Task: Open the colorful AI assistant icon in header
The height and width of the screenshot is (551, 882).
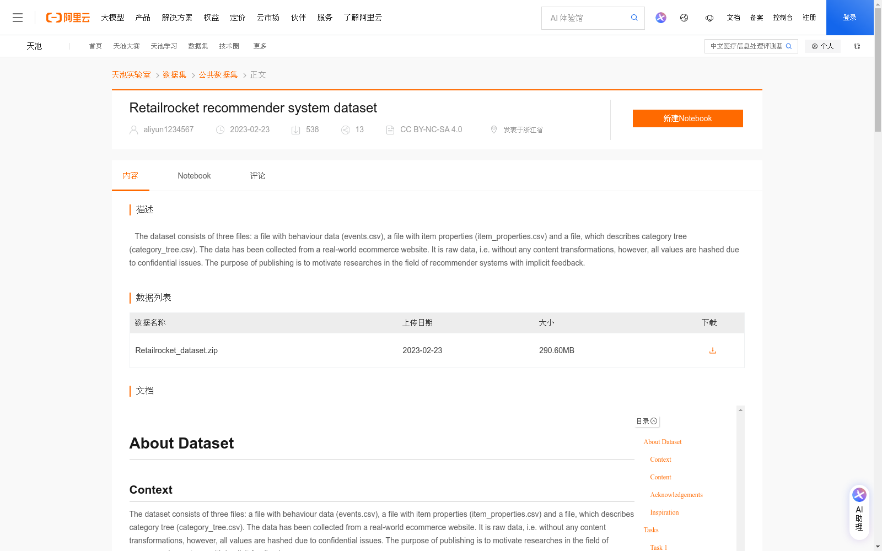Action: 661,18
